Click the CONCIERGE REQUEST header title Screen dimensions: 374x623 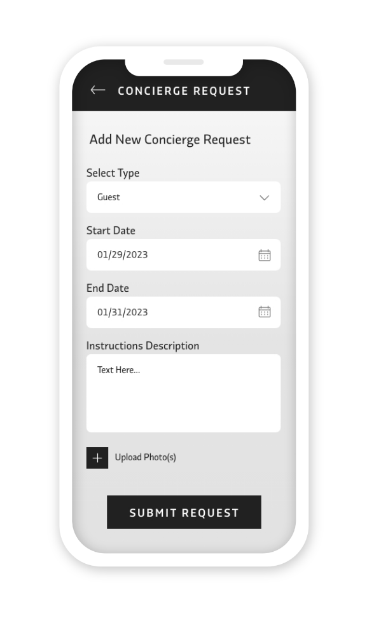point(184,91)
